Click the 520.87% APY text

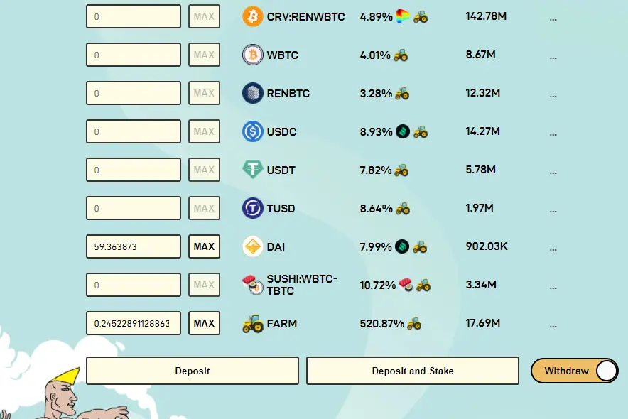(x=382, y=324)
